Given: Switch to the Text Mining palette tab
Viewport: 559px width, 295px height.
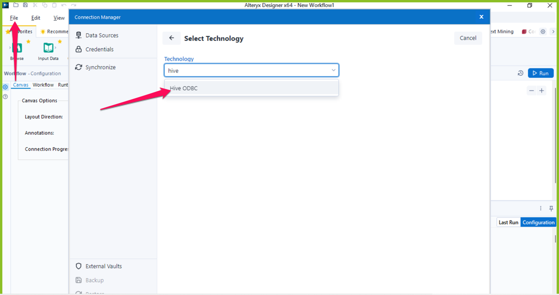Looking at the screenshot, I should click(x=503, y=32).
